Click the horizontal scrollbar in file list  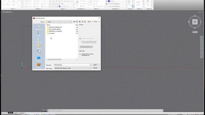(x=54, y=59)
